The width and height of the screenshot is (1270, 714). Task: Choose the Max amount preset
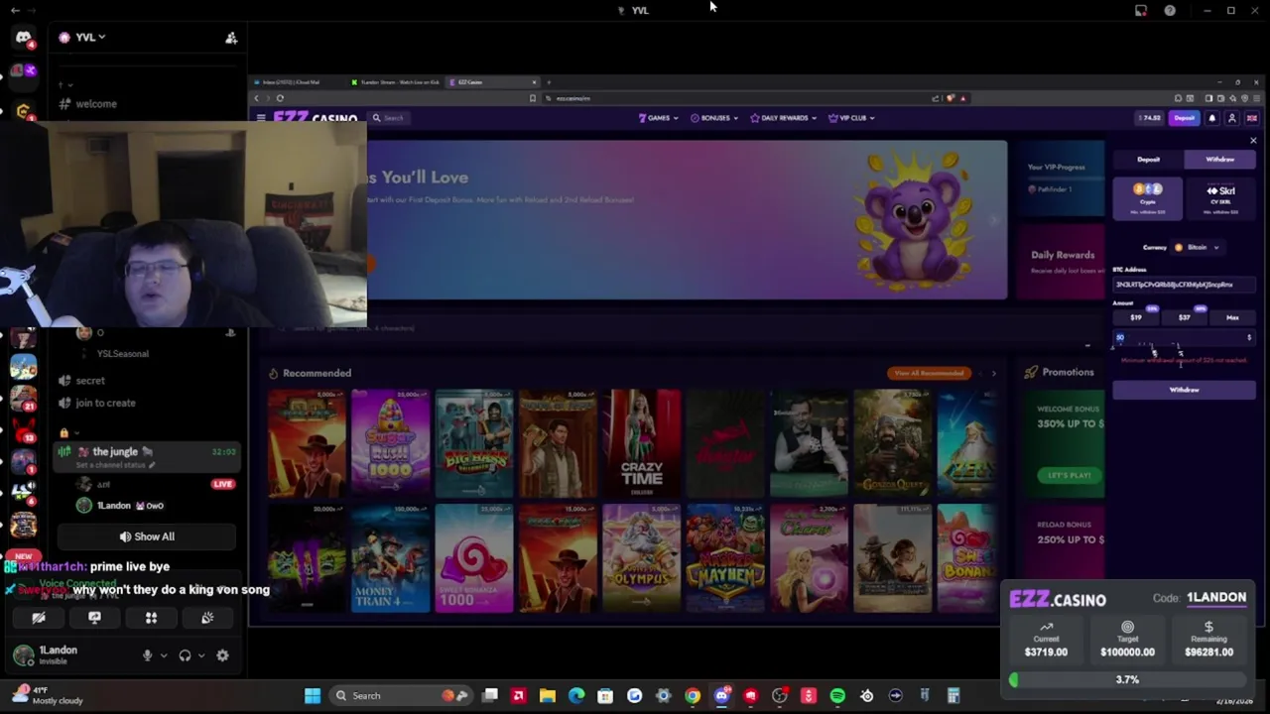click(1232, 317)
